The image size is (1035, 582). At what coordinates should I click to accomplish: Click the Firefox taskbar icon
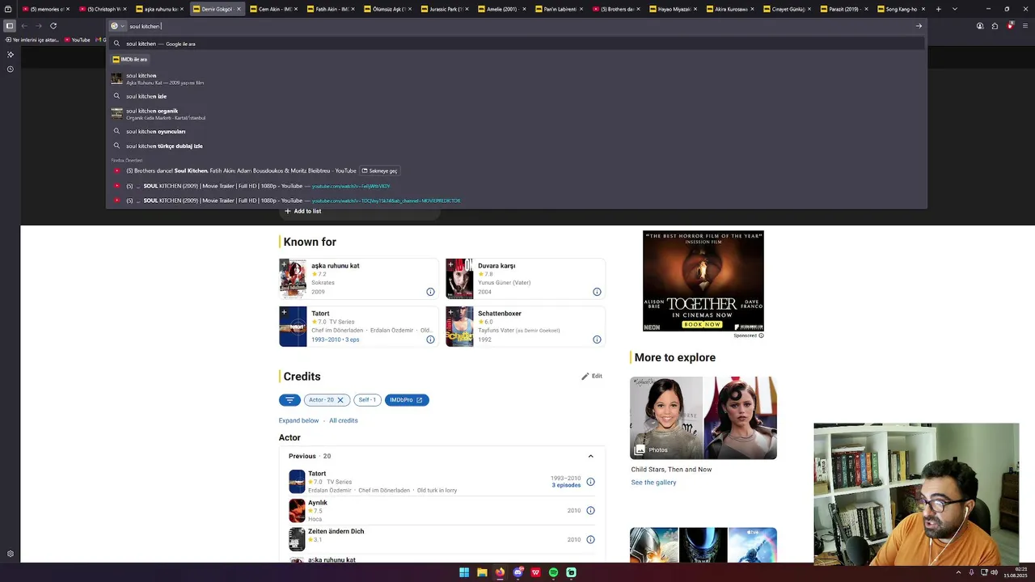point(500,572)
